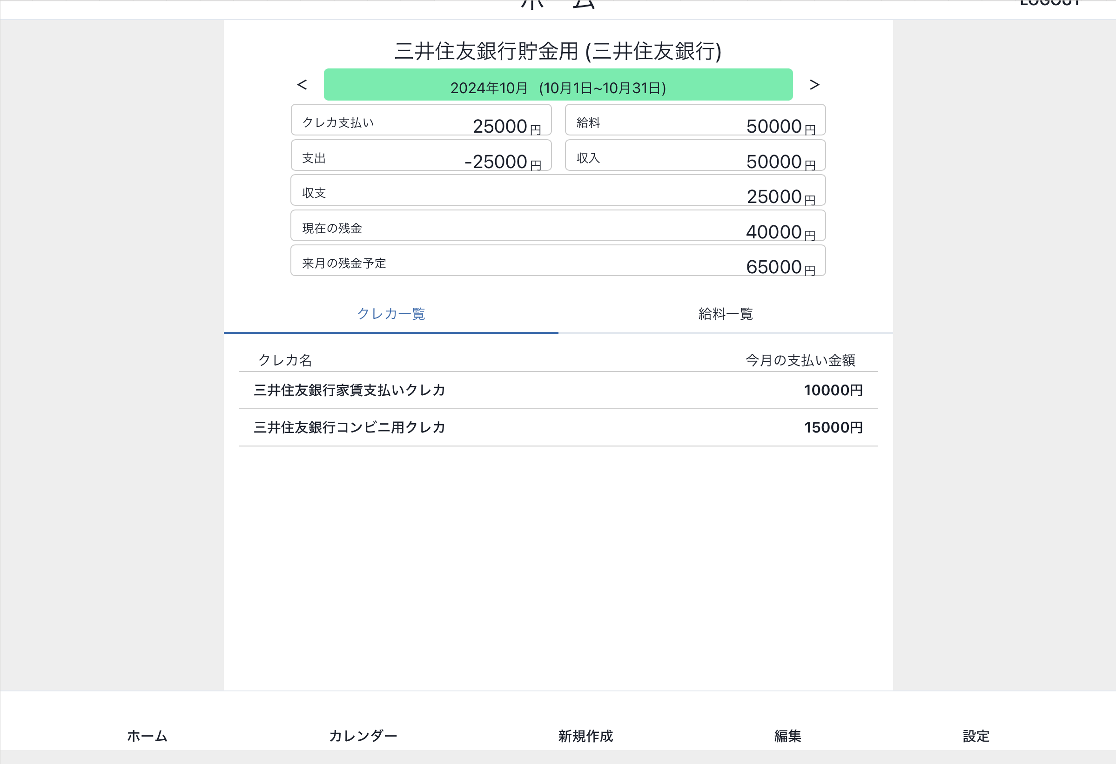Open the 設定 navigation item

[x=976, y=735]
